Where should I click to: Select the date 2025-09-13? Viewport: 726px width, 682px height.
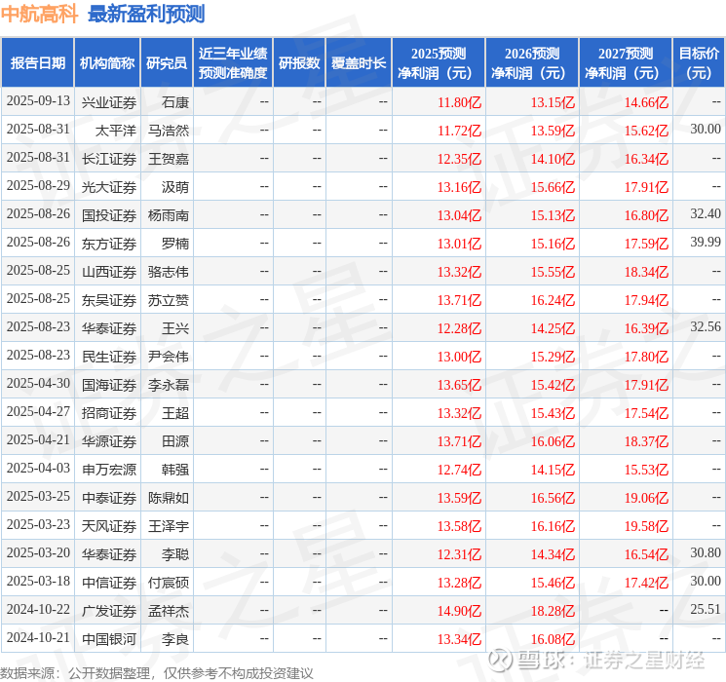coord(38,101)
